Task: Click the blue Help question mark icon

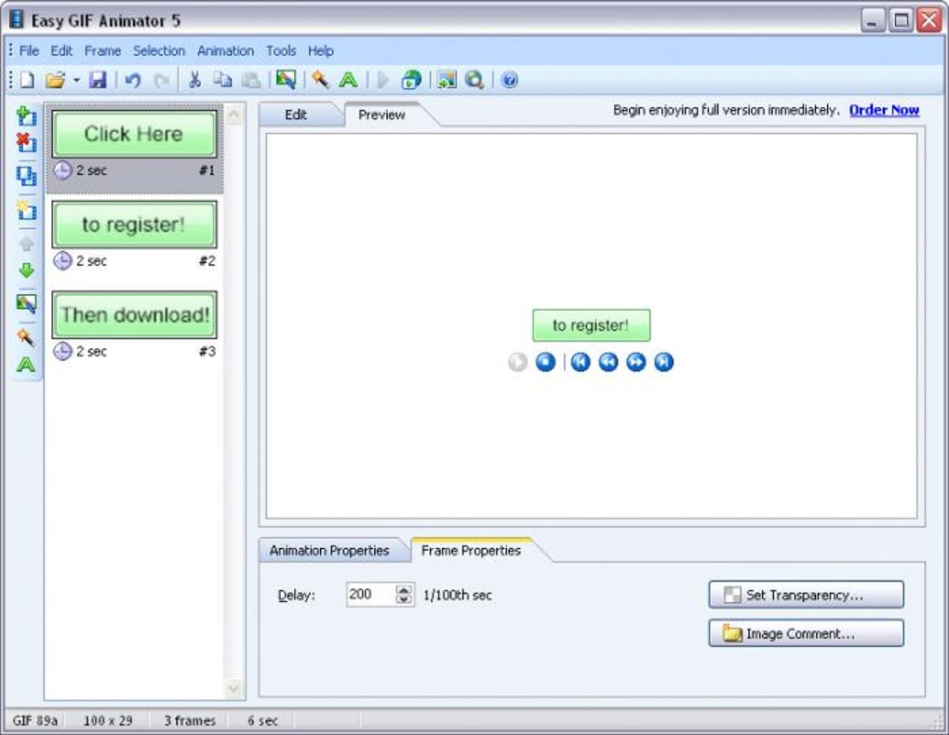Action: (x=510, y=80)
